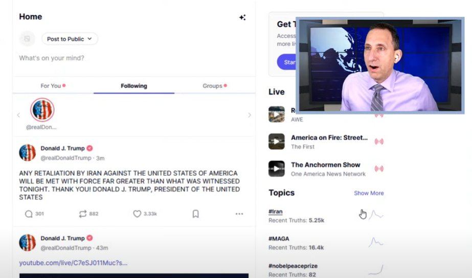
Task: Click the reply icon with 301 replies
Action: tap(29, 214)
